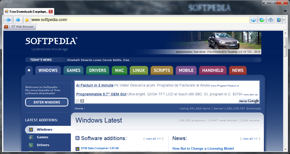Image resolution: width=290 pixels, height=154 pixels.
Task: Click the vertical scrollbar thumb
Action: point(285,47)
